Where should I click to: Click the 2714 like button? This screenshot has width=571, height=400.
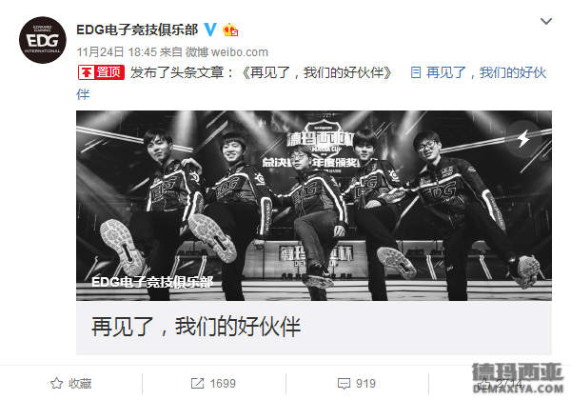pos(501,384)
